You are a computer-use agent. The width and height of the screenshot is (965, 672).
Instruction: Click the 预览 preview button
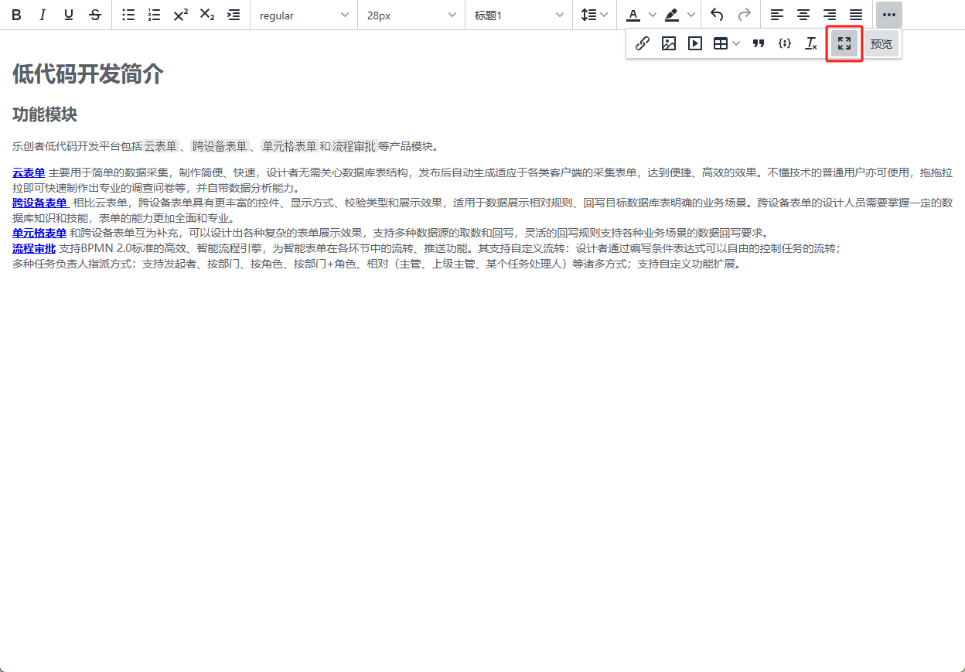(881, 44)
